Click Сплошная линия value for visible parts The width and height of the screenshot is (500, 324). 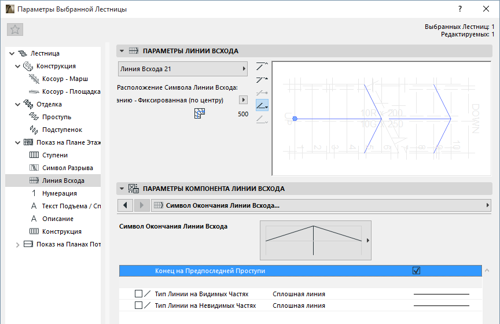(299, 294)
